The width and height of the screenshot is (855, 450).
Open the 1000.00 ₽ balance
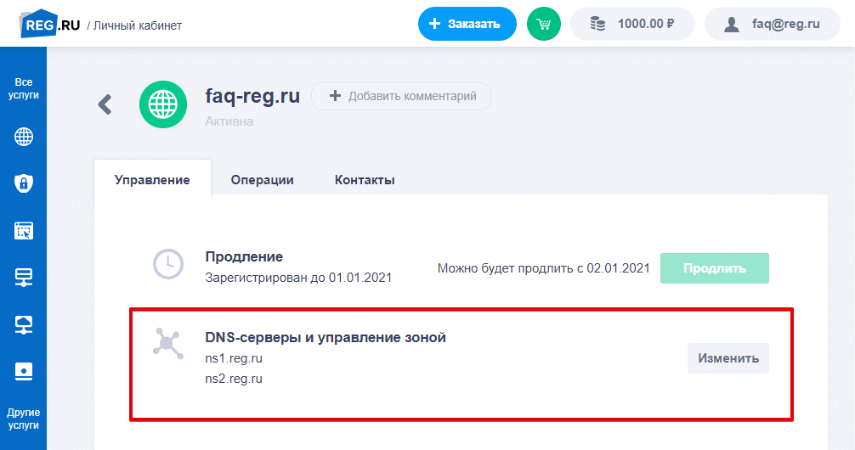pos(631,24)
